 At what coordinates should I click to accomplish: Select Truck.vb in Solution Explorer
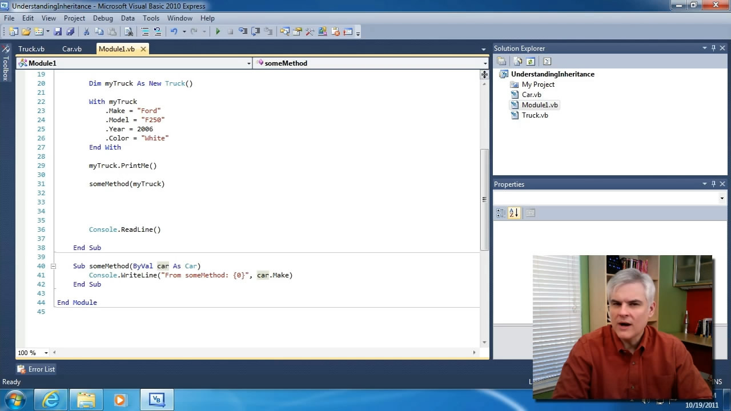pos(535,115)
